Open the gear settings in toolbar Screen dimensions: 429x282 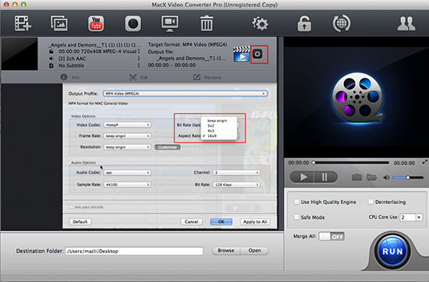[x=260, y=23]
